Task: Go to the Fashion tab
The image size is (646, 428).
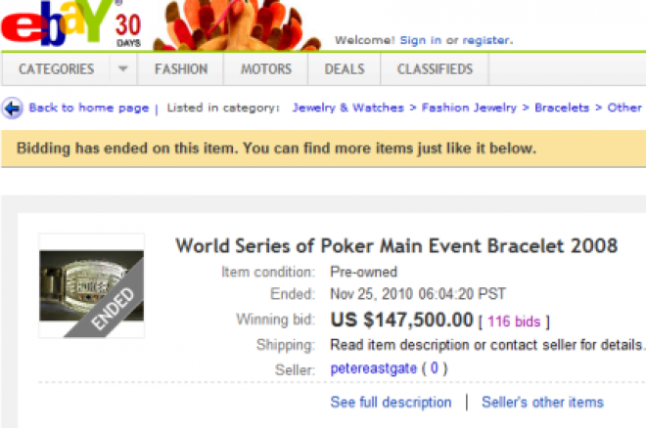Action: pyautogui.click(x=181, y=69)
